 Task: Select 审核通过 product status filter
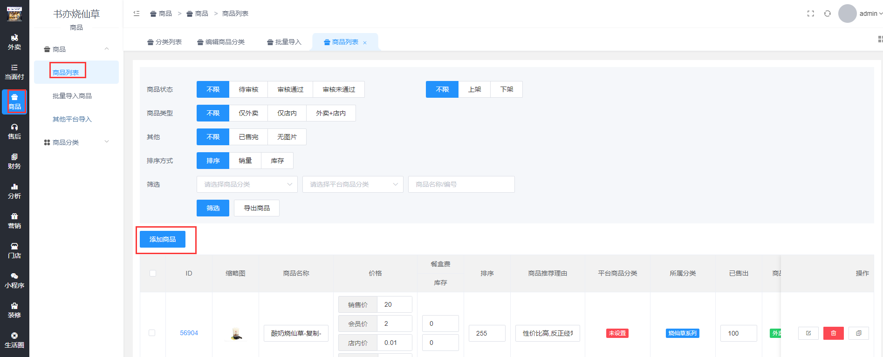tap(290, 89)
